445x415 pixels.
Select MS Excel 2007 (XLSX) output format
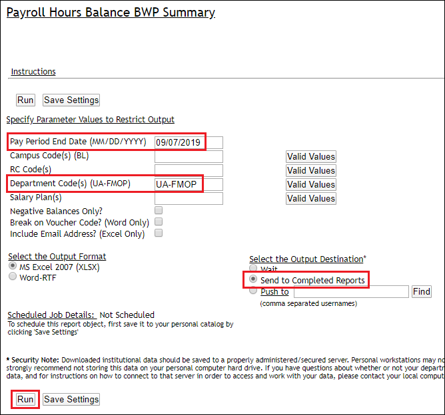click(13, 266)
